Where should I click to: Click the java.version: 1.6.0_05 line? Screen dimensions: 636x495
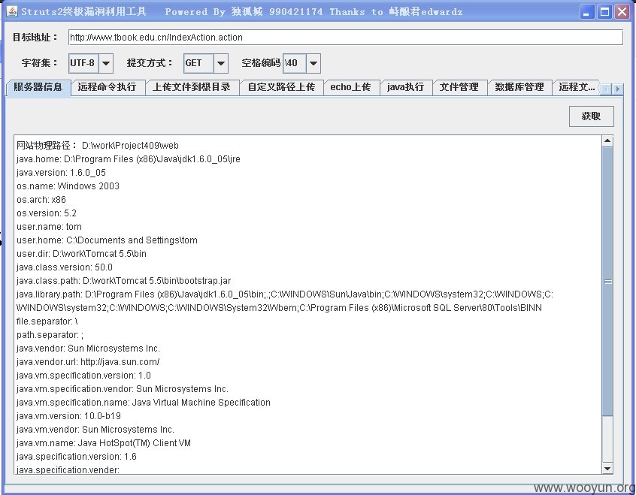61,173
